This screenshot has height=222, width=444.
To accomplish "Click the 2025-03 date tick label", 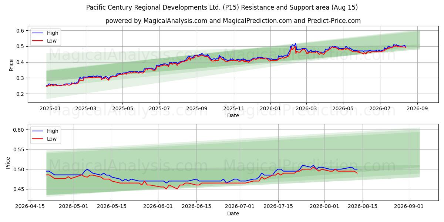I will (x=86, y=109).
